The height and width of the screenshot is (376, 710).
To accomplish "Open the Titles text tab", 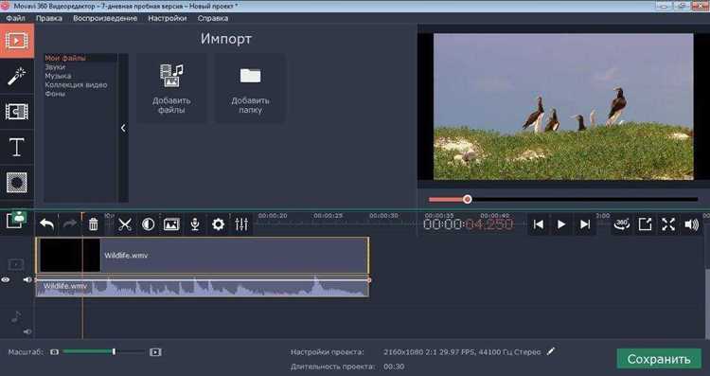I will click(17, 147).
